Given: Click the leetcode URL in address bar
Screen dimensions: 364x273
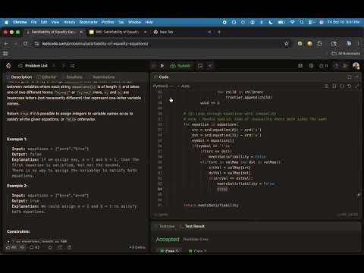Looking at the screenshot, I should coord(95,44).
